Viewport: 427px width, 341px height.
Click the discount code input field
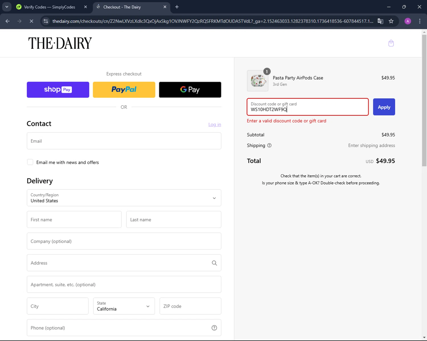pyautogui.click(x=307, y=107)
